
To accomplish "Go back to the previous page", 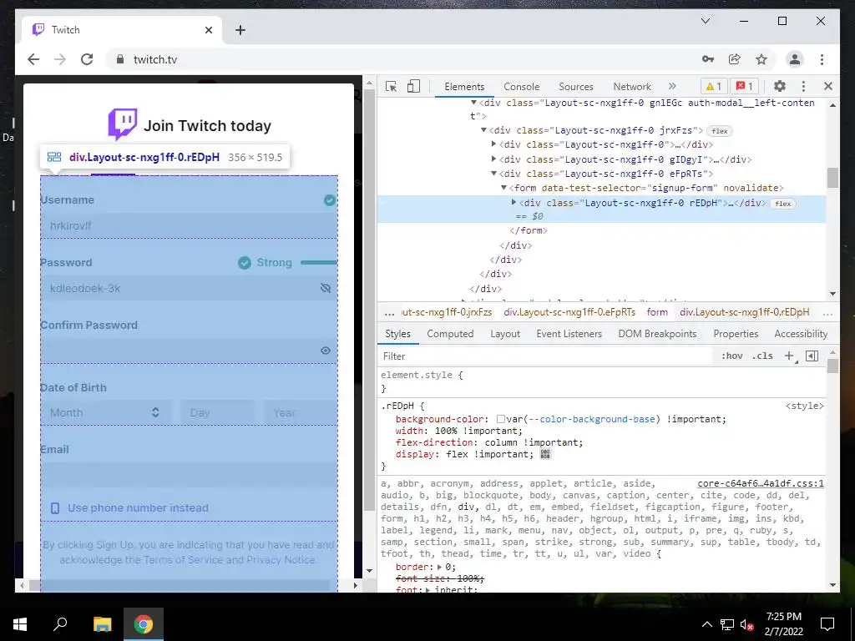I will (x=33, y=59).
